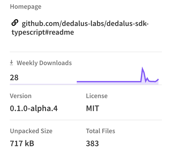Click the chain link icon beside homepage URL
Image resolution: width=171 pixels, height=154 pixels.
[x=15, y=23]
